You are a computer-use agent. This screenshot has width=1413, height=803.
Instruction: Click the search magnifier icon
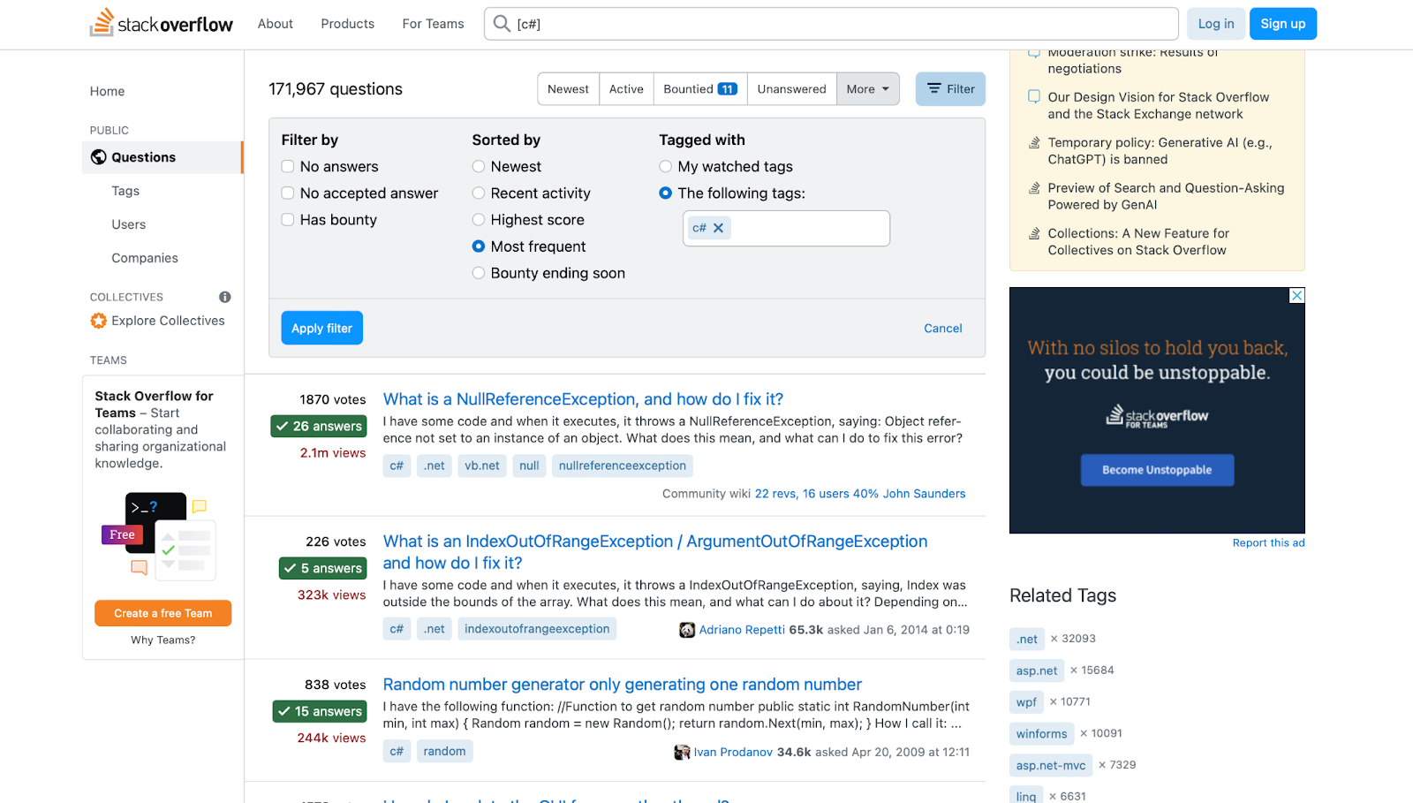(x=502, y=24)
